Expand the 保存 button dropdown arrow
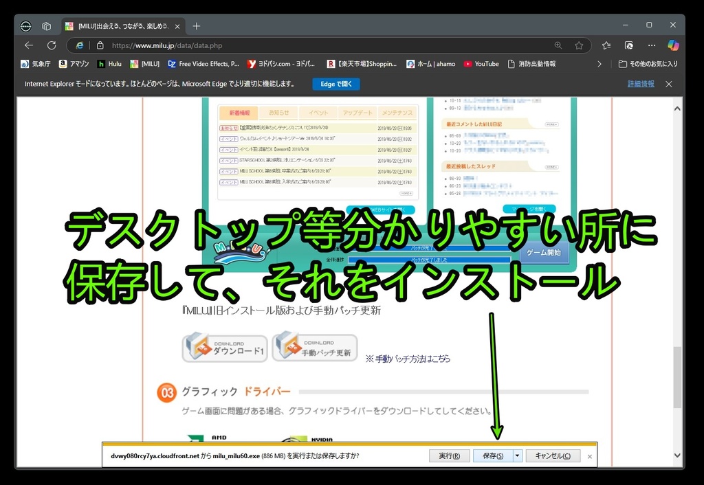The height and width of the screenshot is (485, 704). [517, 456]
